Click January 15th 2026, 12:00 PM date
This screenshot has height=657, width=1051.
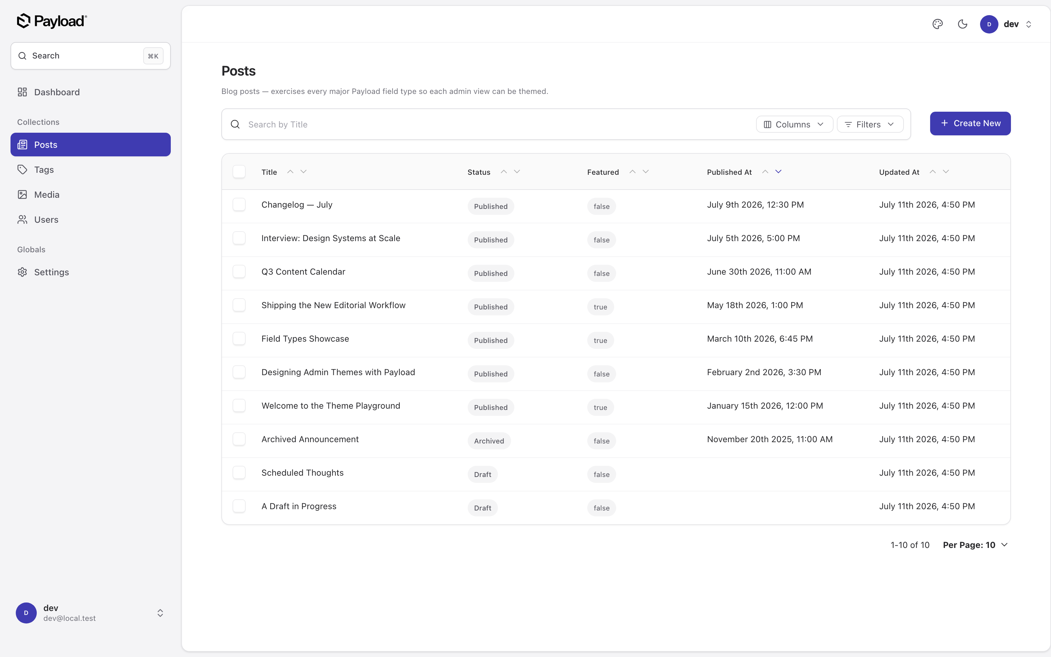(765, 405)
